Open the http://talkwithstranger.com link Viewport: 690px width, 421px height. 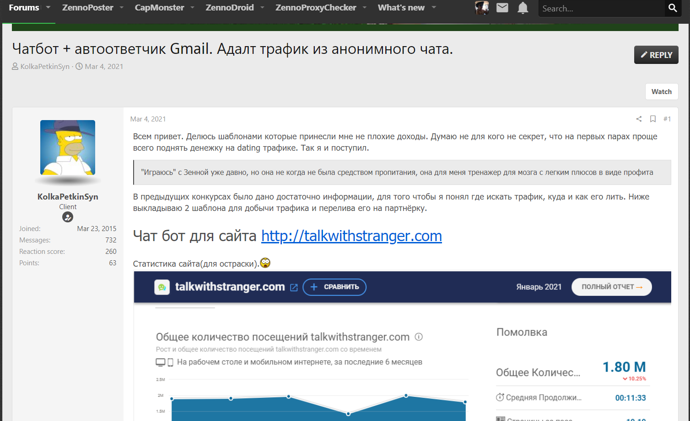[351, 236]
